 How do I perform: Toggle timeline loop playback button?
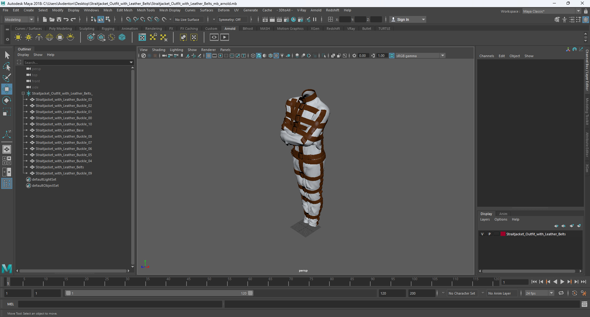pos(561,293)
